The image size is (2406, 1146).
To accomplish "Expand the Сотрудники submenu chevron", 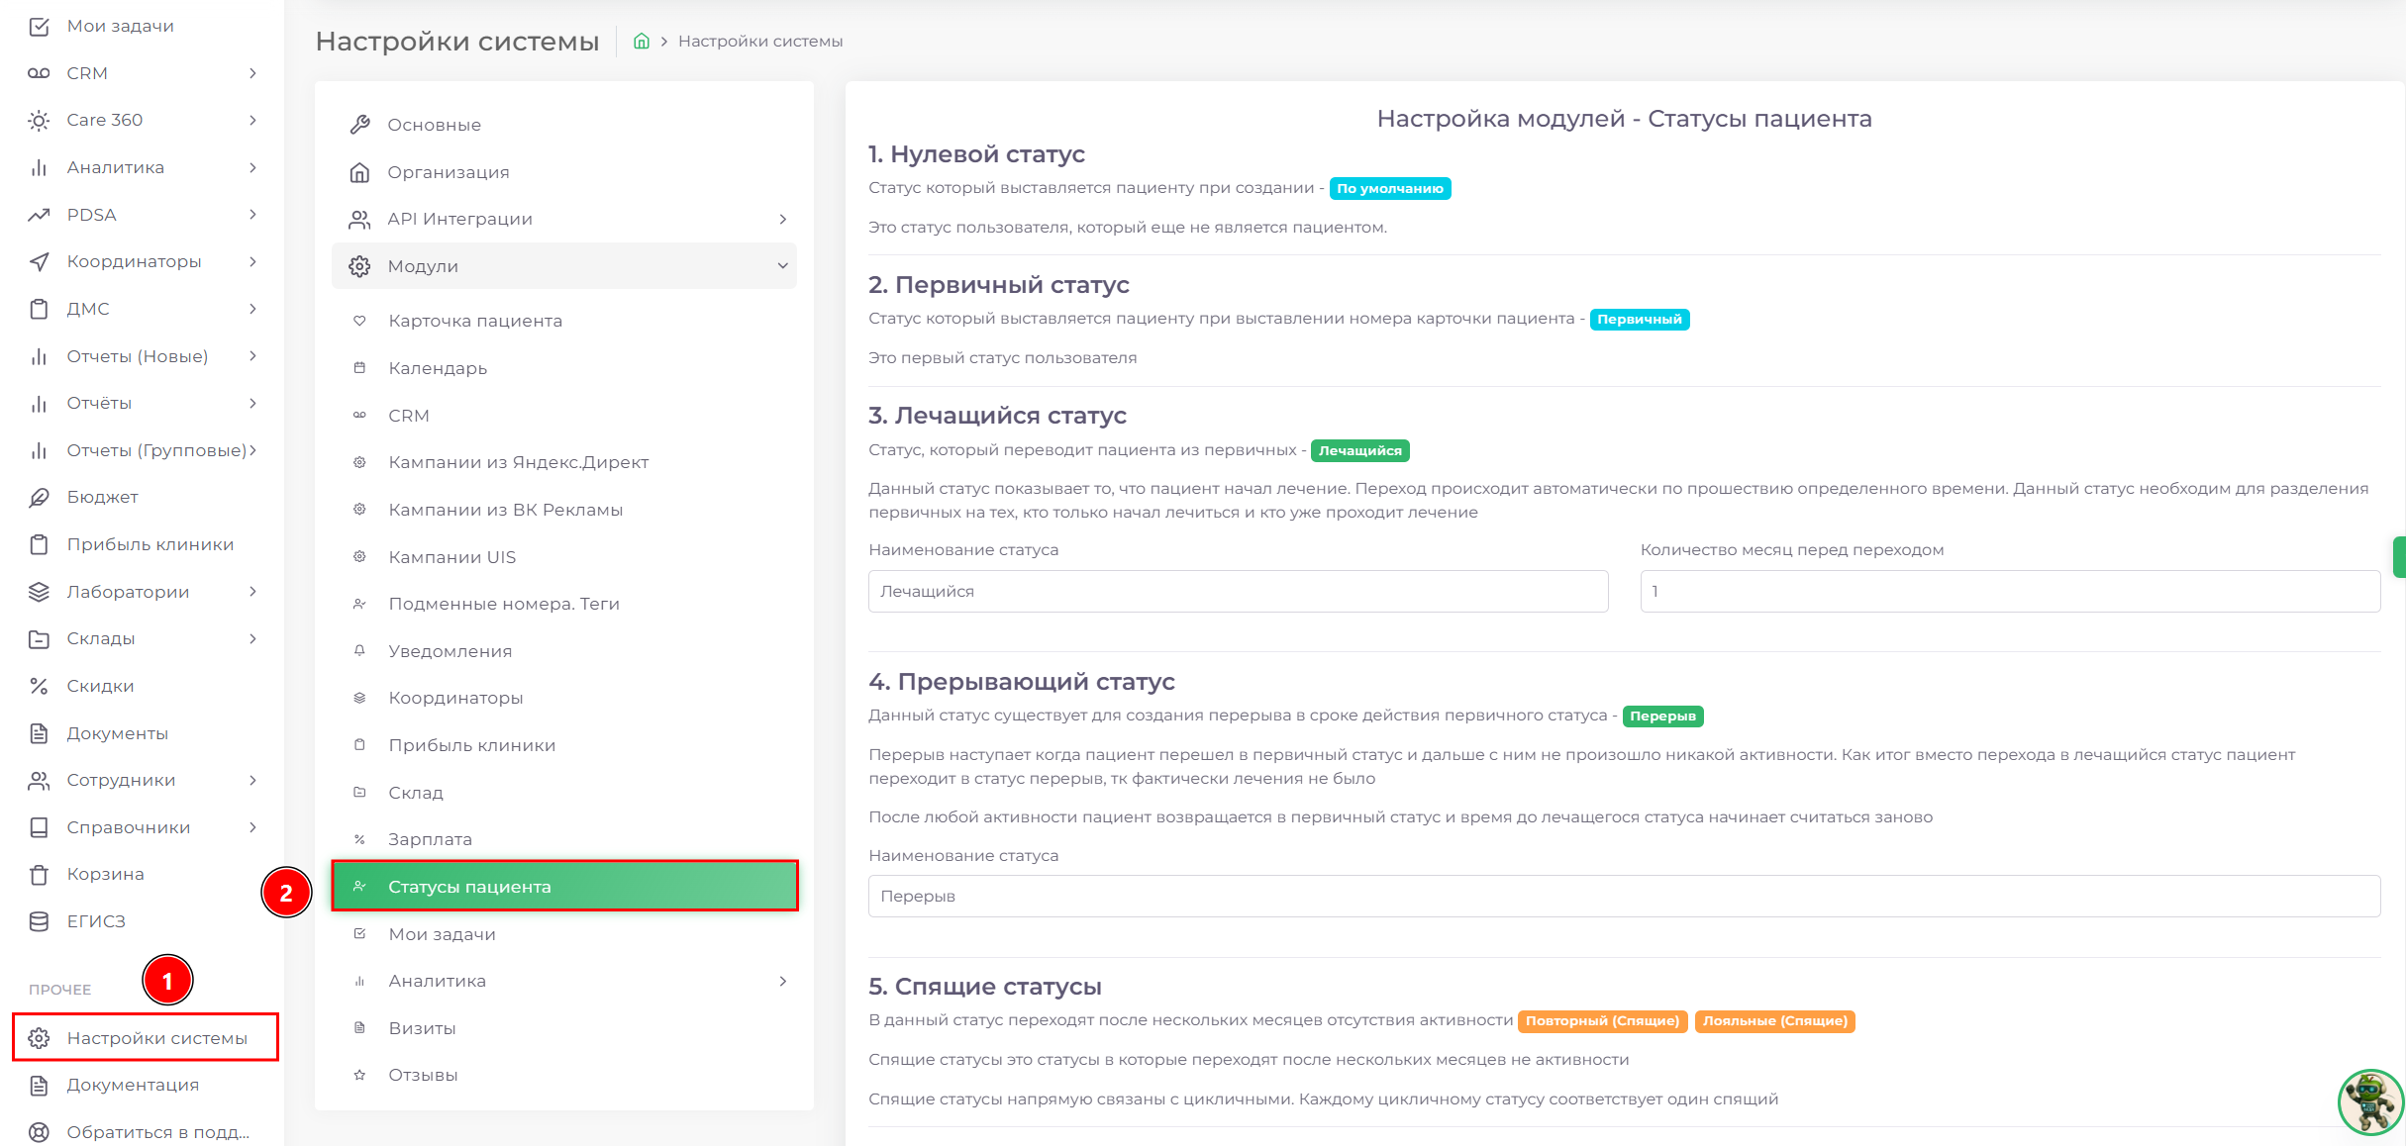I will click(253, 781).
